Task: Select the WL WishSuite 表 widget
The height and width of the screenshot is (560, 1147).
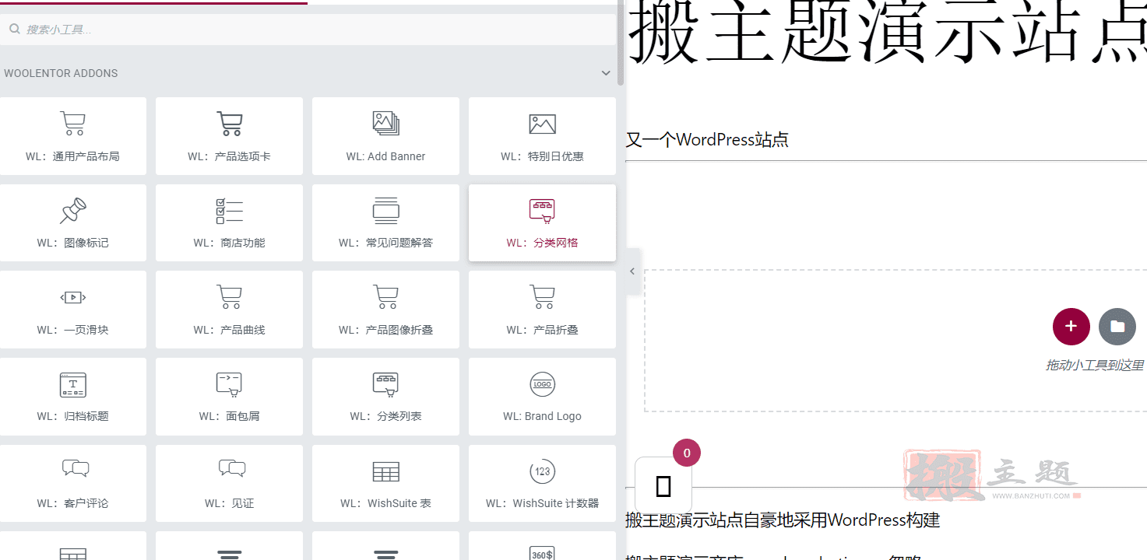Action: [x=385, y=483]
